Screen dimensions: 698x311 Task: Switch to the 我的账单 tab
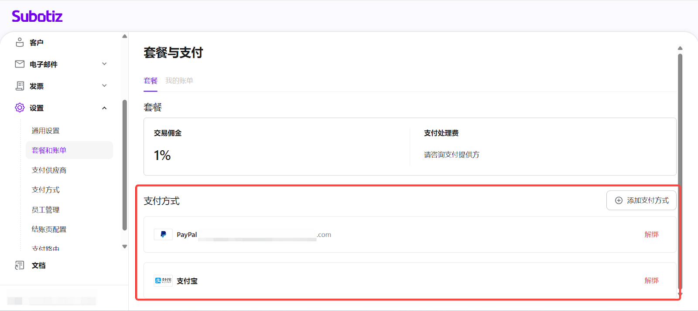pyautogui.click(x=179, y=81)
